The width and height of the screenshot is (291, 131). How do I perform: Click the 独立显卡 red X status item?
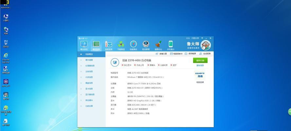click(126, 65)
